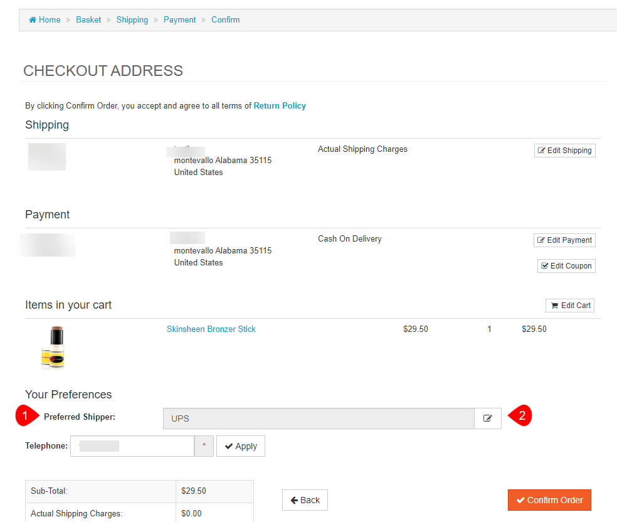
Task: Jump to Payment breadcrumb
Action: pos(180,20)
